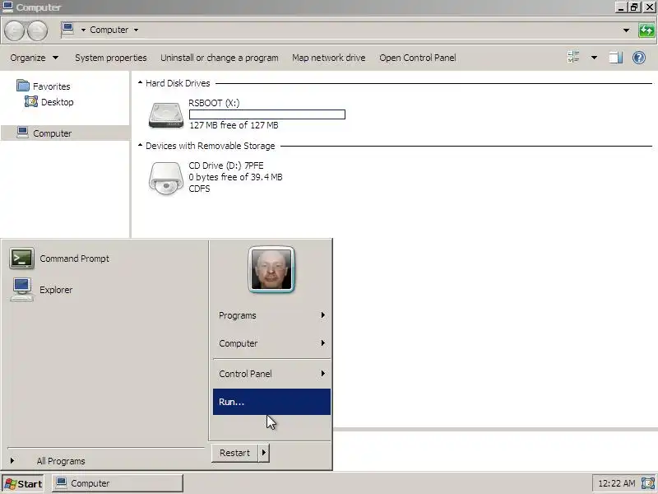Click the 12:22 AM clock in the tray
658x494 pixels.
click(616, 483)
